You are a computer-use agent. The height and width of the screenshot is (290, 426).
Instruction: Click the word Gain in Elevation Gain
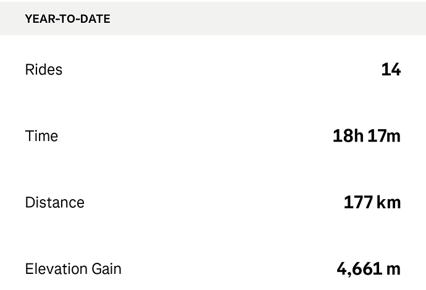[106, 269]
